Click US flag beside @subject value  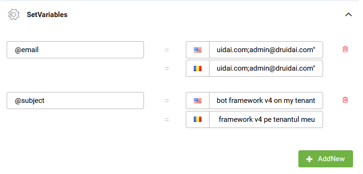click(x=198, y=101)
